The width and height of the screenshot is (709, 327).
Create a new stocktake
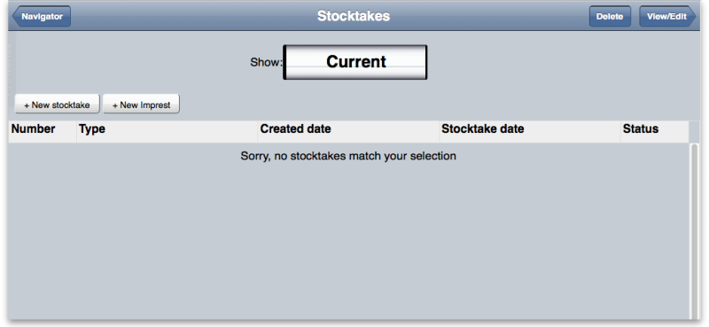pos(57,105)
